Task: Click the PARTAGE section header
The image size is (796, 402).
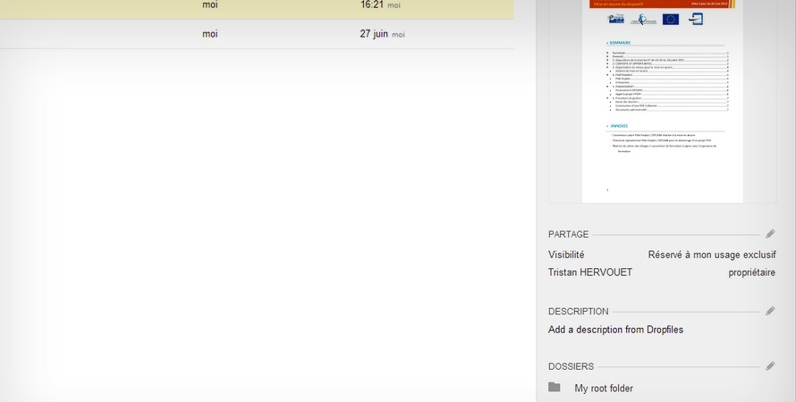Action: pos(568,234)
